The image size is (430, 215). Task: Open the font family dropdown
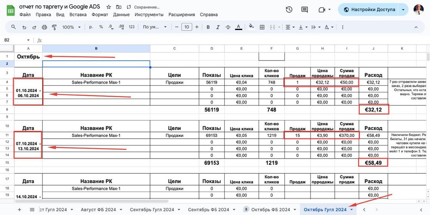click(155, 27)
